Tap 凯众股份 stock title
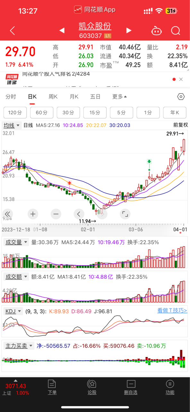Viewport: 190px width, 412px height. pos(95,26)
